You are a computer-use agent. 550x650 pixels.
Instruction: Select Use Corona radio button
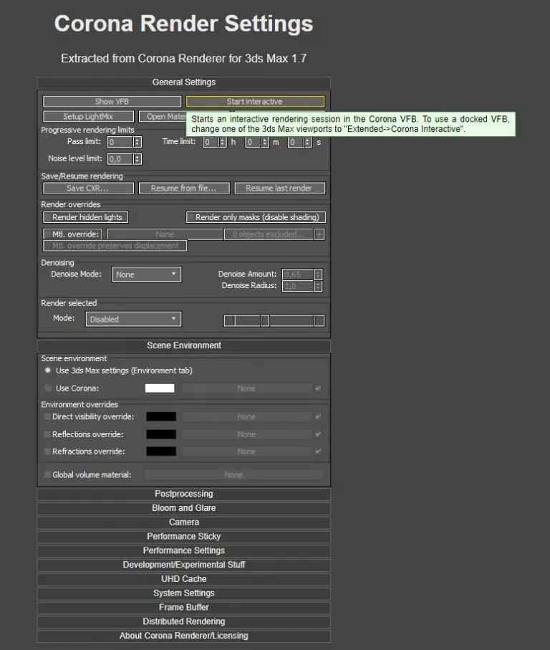coord(48,388)
